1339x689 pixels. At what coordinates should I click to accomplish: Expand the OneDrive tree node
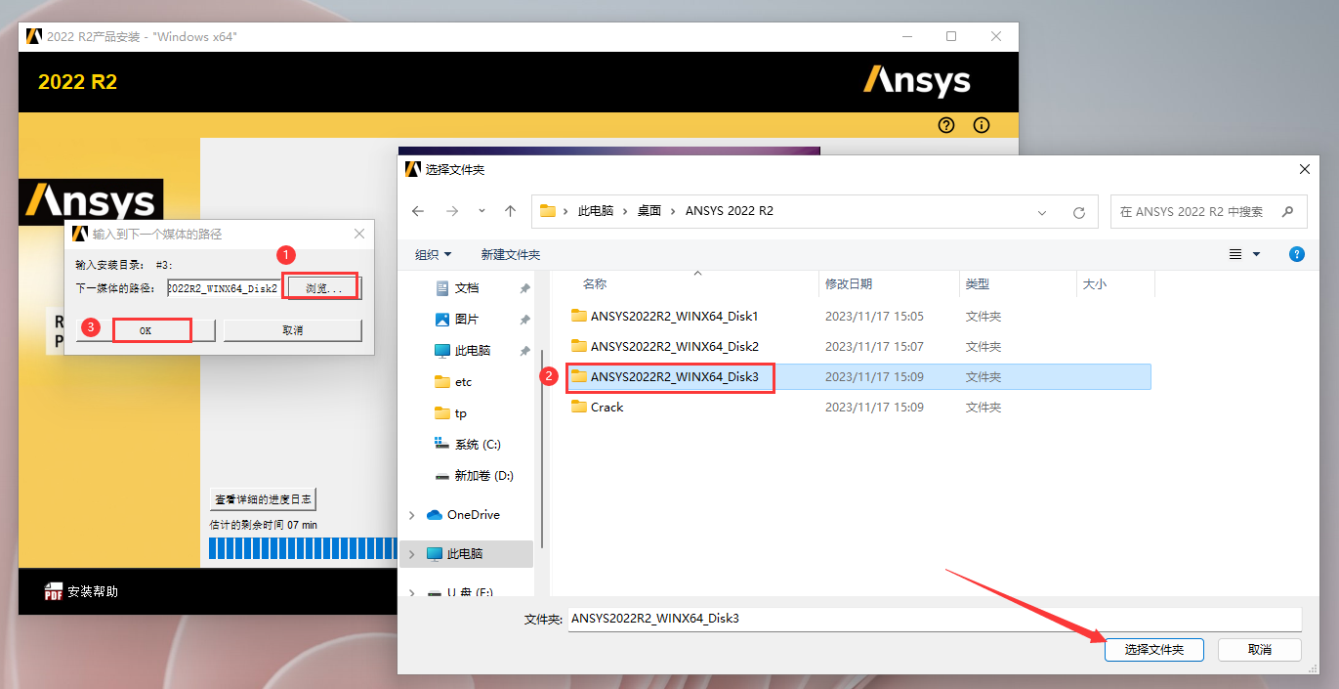click(x=410, y=514)
